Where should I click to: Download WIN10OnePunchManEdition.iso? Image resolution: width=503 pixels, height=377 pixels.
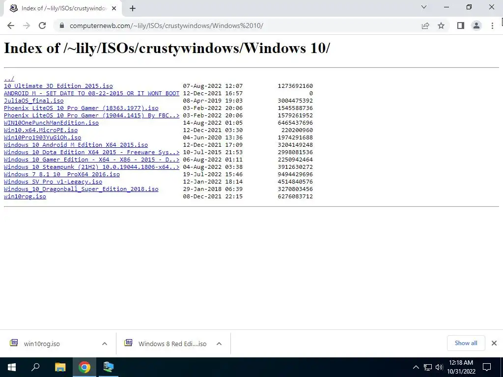pos(51,123)
